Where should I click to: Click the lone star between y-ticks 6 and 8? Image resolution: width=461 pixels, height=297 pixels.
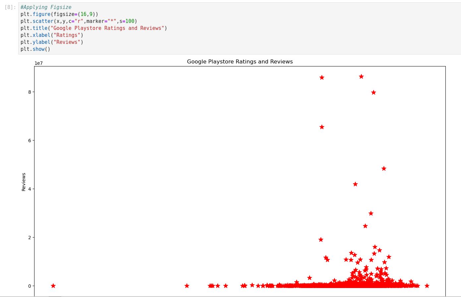tap(322, 127)
